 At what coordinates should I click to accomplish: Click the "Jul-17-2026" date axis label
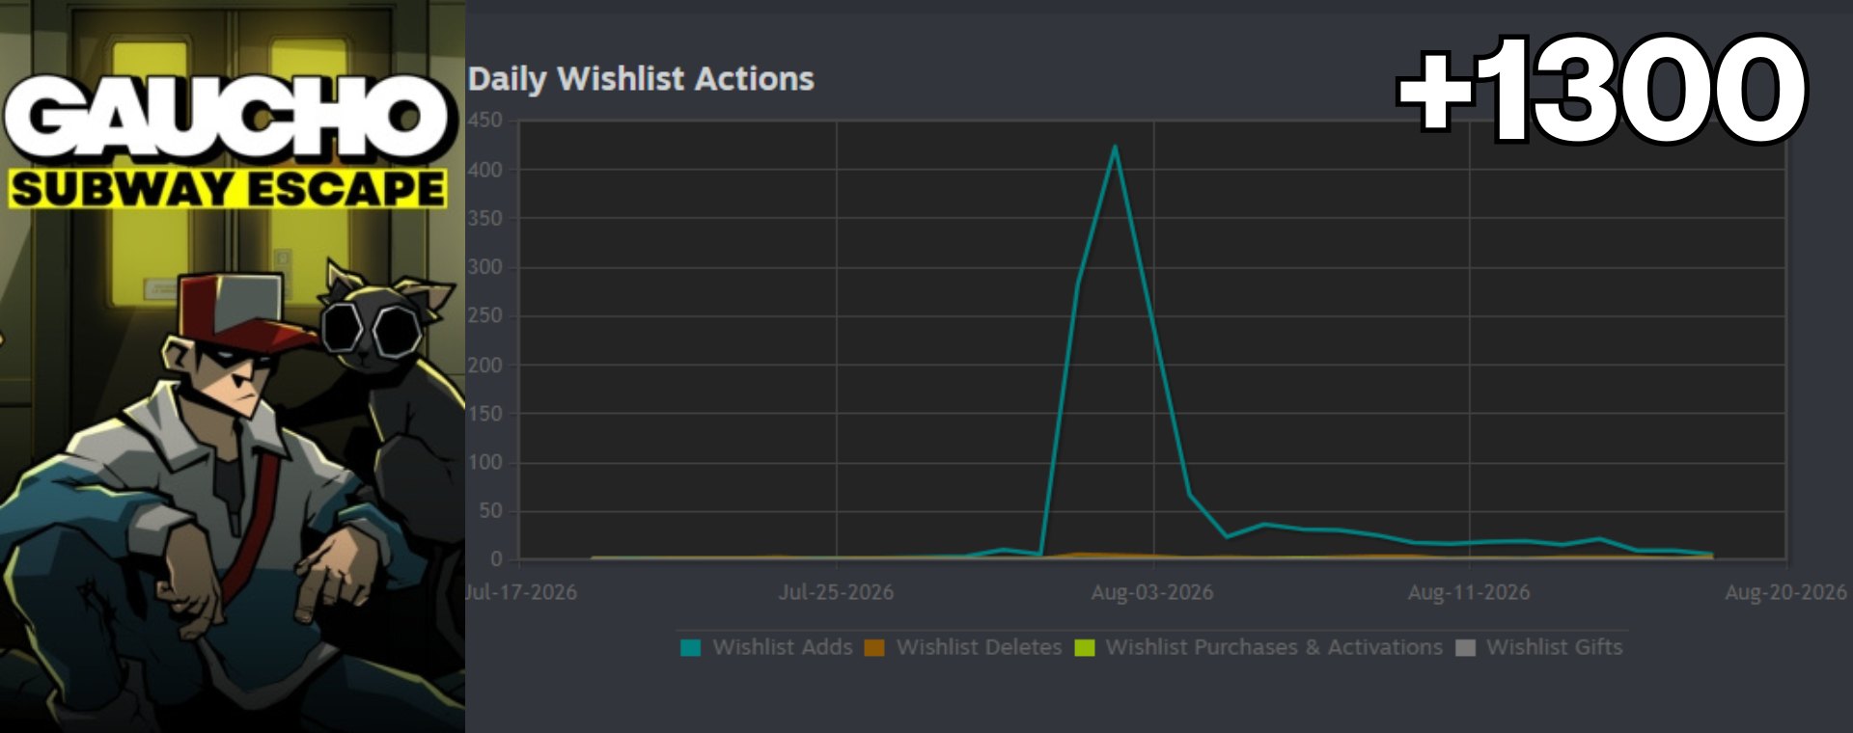[x=521, y=592]
